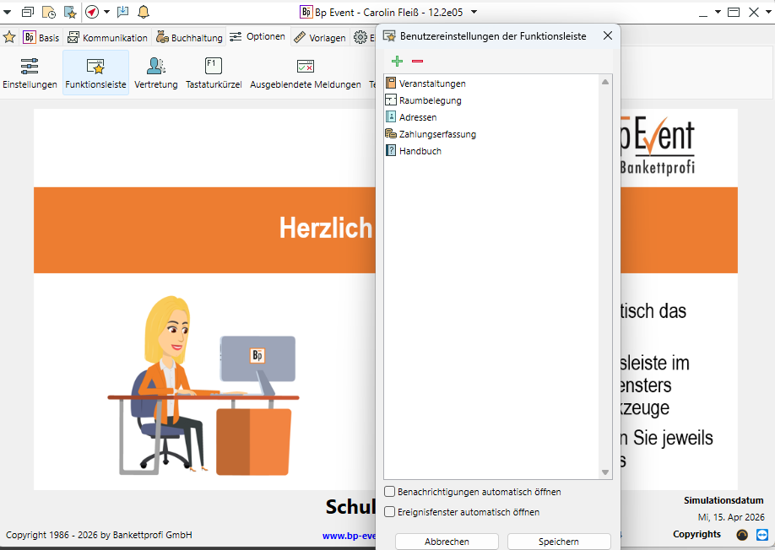
Task: Select Raumbelegung in the list
Action: click(430, 100)
